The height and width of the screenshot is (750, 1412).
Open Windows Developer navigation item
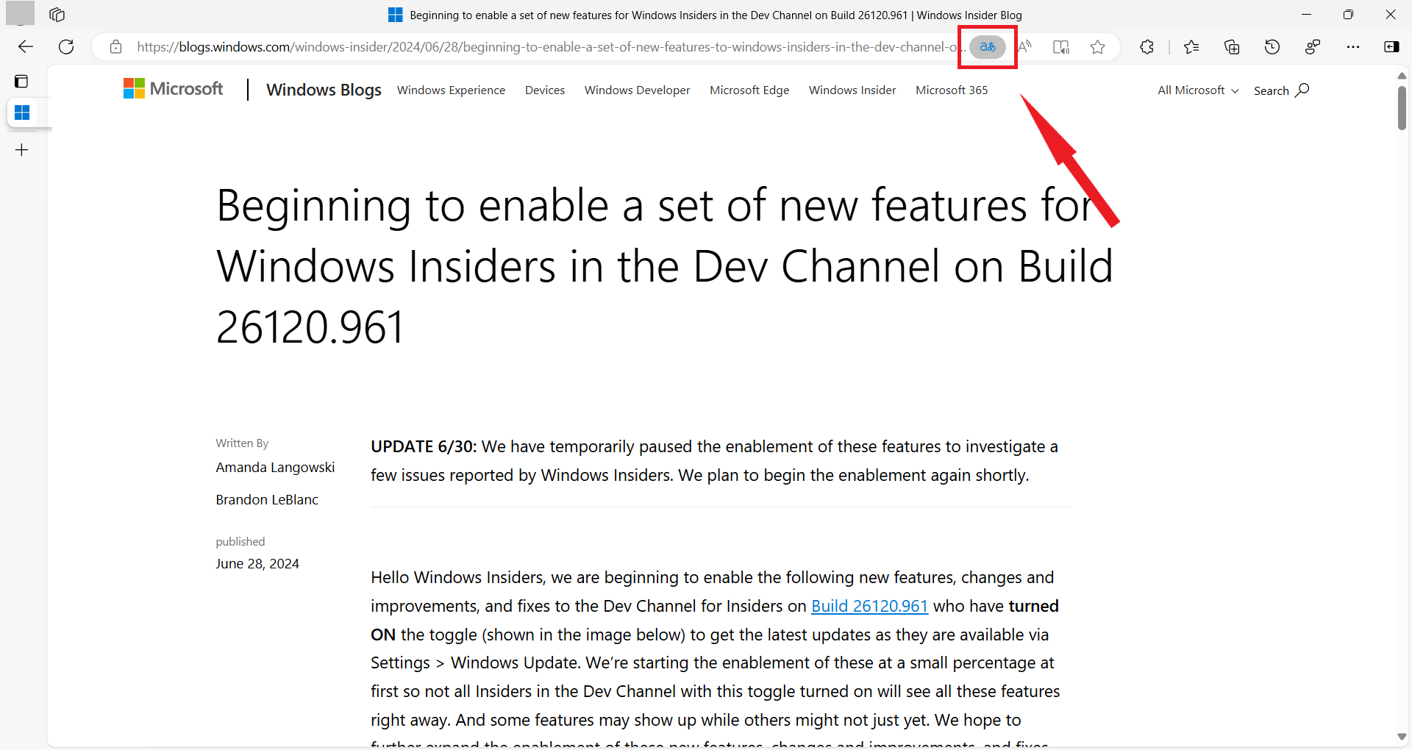coord(638,90)
